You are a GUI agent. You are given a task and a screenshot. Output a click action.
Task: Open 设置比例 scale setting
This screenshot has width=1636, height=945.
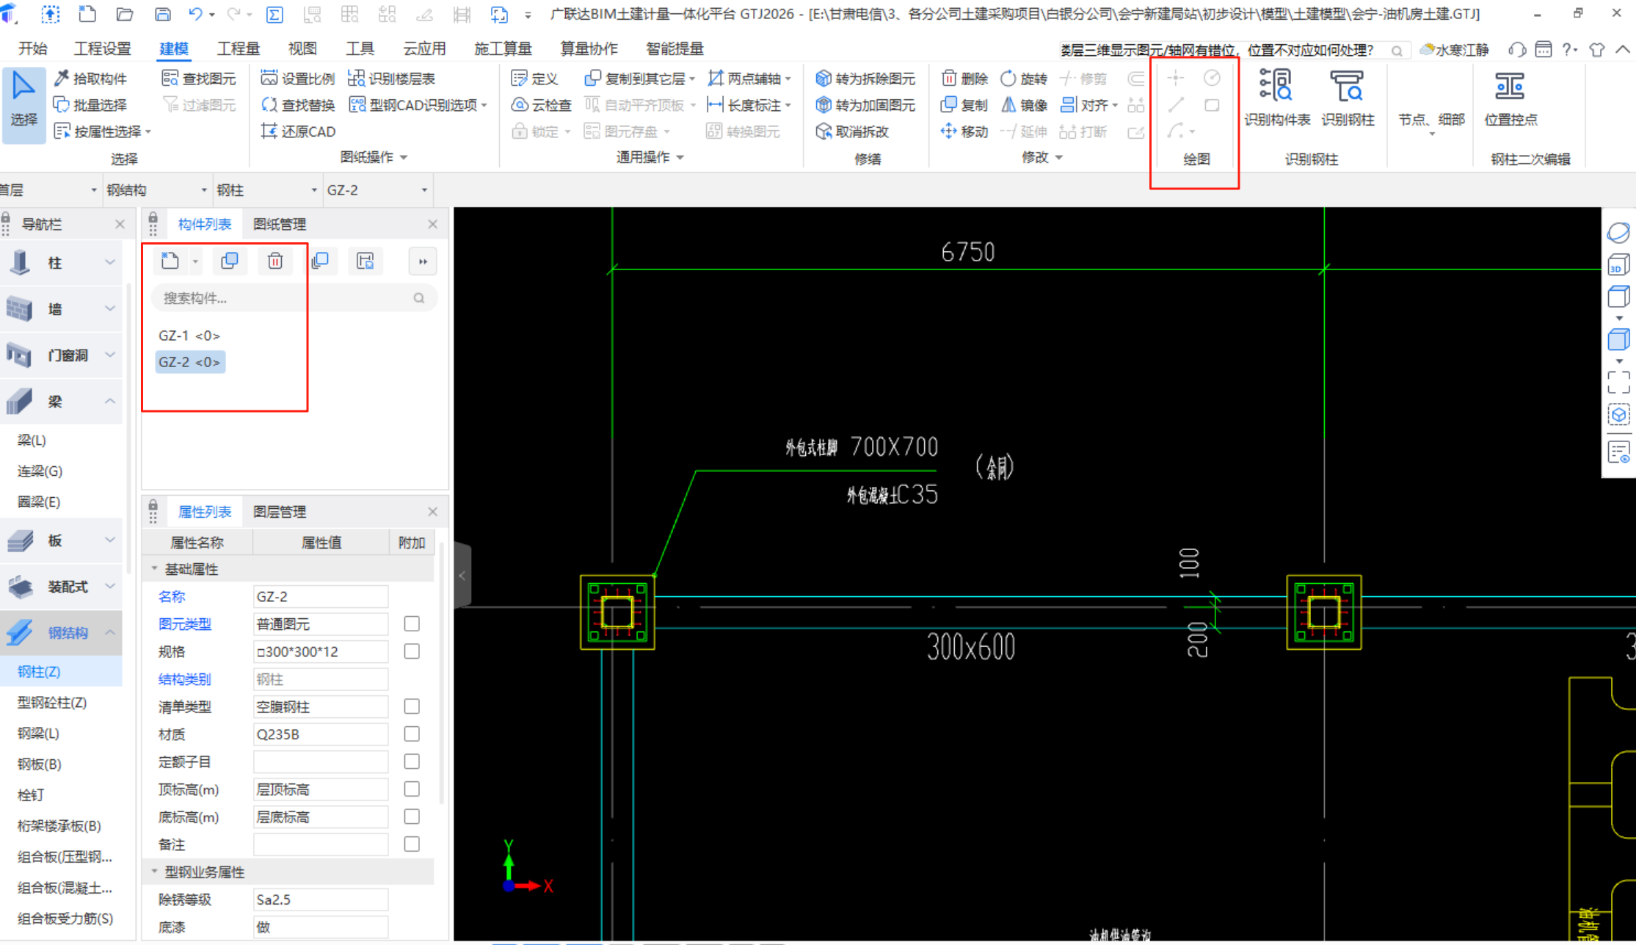(x=298, y=79)
